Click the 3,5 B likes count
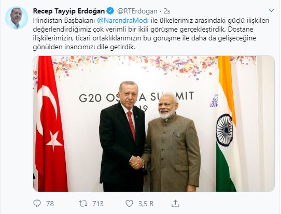 pyautogui.click(x=146, y=204)
